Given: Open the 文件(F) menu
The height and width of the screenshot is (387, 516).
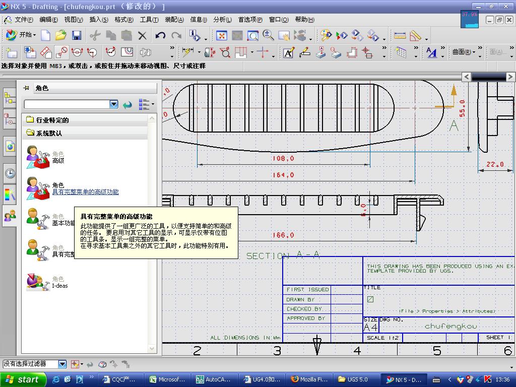Looking at the screenshot, I should pyautogui.click(x=23, y=20).
